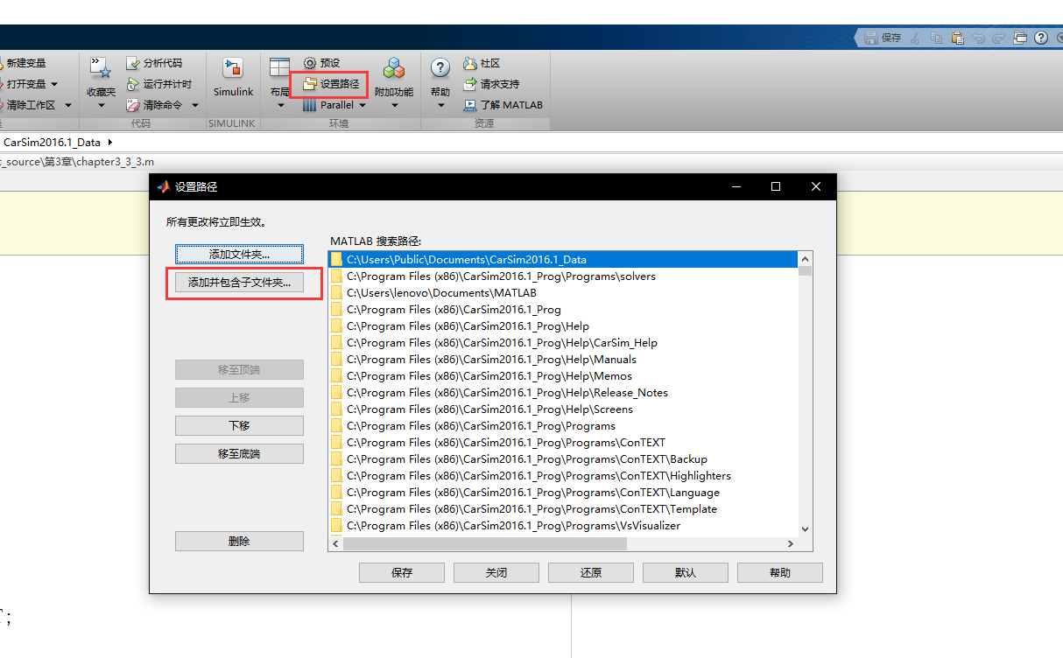The height and width of the screenshot is (658, 1063).
Task: Click the 运行并计时 (Run and Time) icon
Action: [x=133, y=84]
